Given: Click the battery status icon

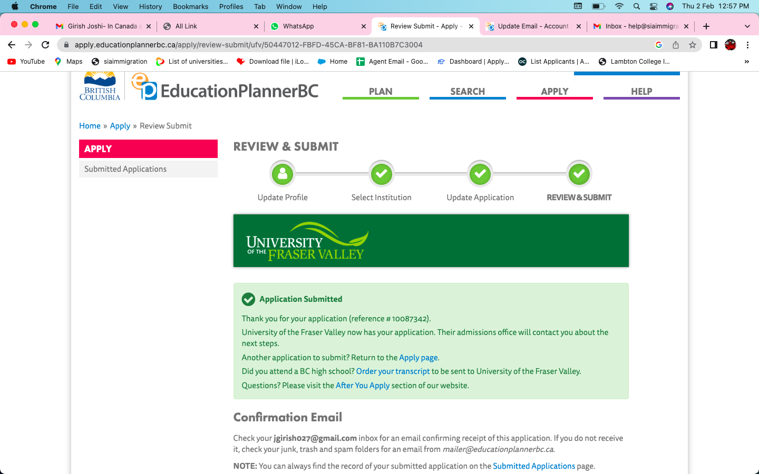Looking at the screenshot, I should click(598, 6).
